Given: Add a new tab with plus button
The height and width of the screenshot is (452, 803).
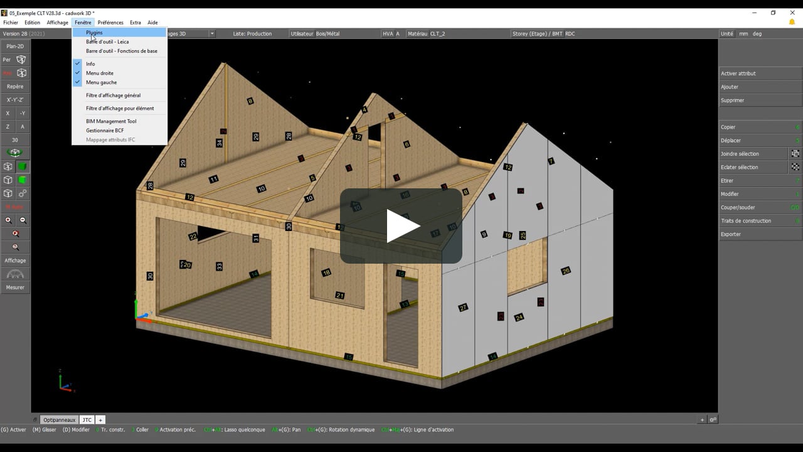Looking at the screenshot, I should point(100,420).
